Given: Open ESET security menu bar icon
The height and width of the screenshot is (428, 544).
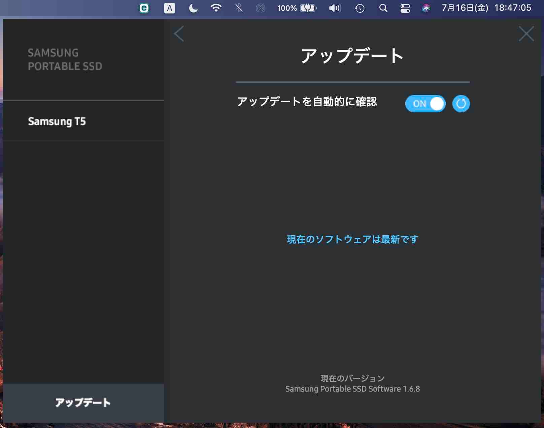Looking at the screenshot, I should [x=144, y=8].
